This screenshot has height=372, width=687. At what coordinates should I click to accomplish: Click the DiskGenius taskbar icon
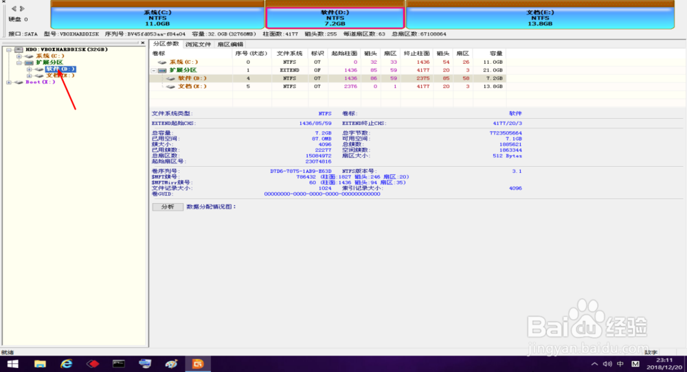click(198, 364)
